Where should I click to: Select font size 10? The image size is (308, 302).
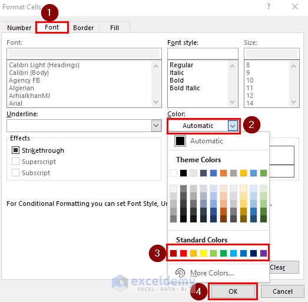(x=250, y=80)
